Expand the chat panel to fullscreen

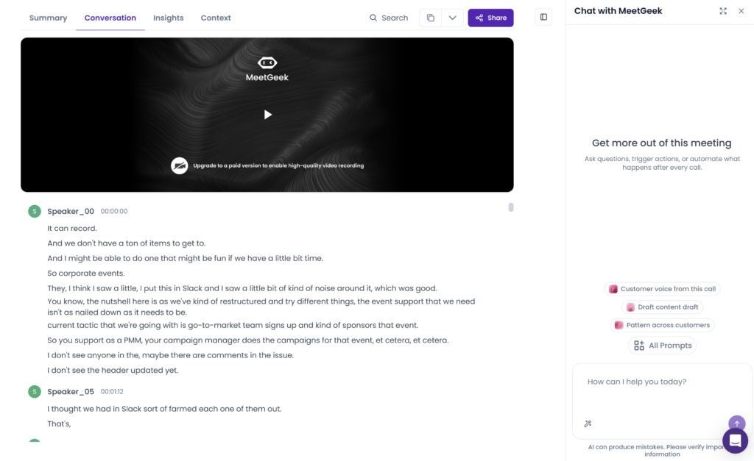723,10
